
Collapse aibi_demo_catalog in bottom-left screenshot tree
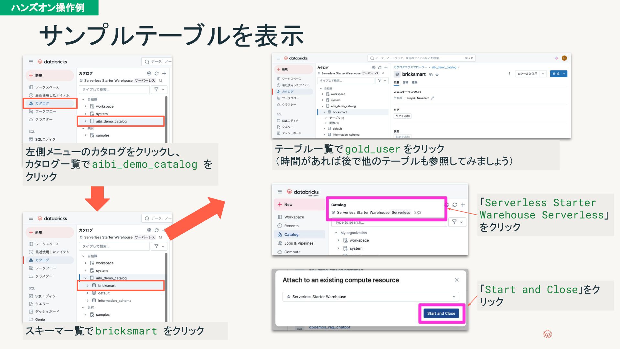point(85,278)
